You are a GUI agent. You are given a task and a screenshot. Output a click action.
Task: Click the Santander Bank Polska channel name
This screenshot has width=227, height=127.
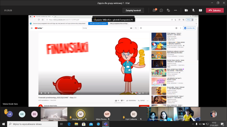point(50,106)
